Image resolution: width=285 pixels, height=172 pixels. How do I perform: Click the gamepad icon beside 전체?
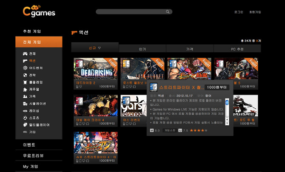pos(25,54)
